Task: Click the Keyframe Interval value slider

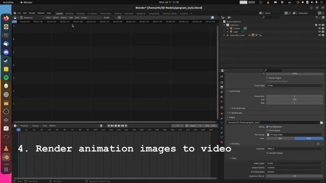Action: 295,176
